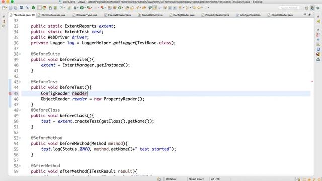The width and height of the screenshot is (322, 181).
Task: Focus the Quick Access search field
Action: 289,8
